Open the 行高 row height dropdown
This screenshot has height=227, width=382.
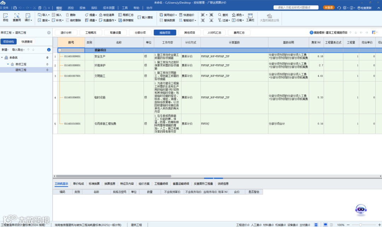tap(238, 20)
